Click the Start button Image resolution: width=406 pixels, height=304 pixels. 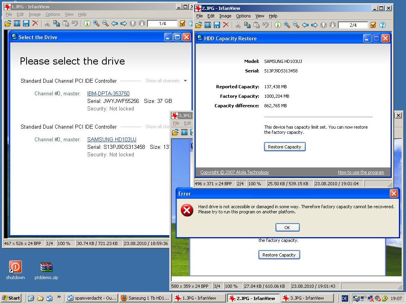(11, 298)
